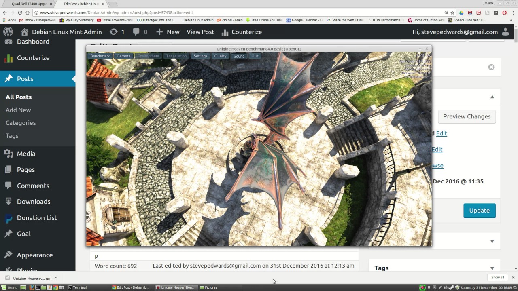Screen dimensions: 518x291
Task: Open Counterize from the top admin bar
Action: coord(242,32)
